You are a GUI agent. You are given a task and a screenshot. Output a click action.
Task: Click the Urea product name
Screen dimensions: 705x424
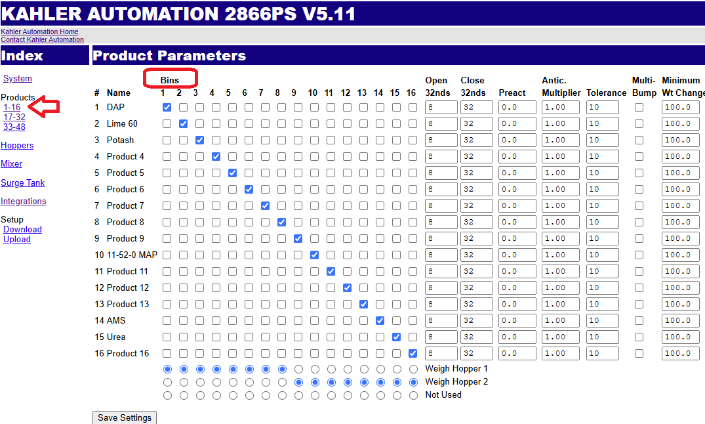tap(116, 337)
